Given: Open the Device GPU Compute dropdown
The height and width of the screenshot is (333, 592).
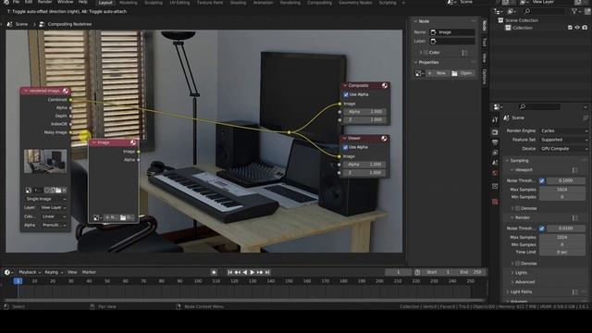Looking at the screenshot, I should (x=563, y=149).
